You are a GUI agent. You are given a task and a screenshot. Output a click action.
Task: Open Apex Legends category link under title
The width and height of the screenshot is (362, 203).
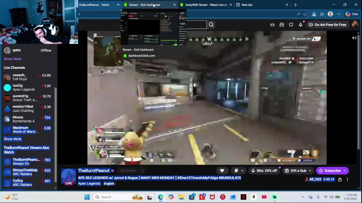coord(89,184)
